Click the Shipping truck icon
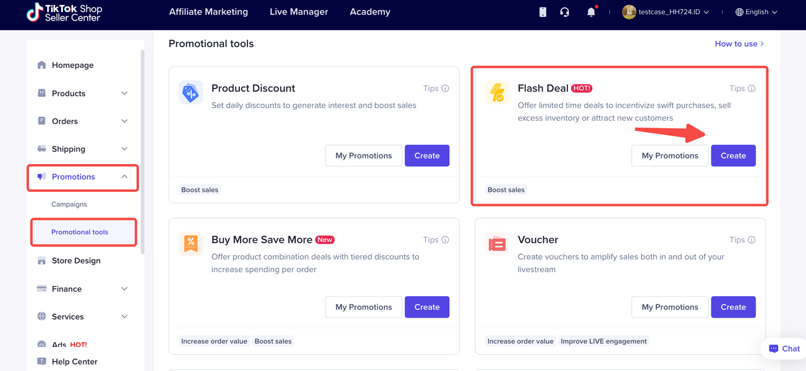 point(42,149)
